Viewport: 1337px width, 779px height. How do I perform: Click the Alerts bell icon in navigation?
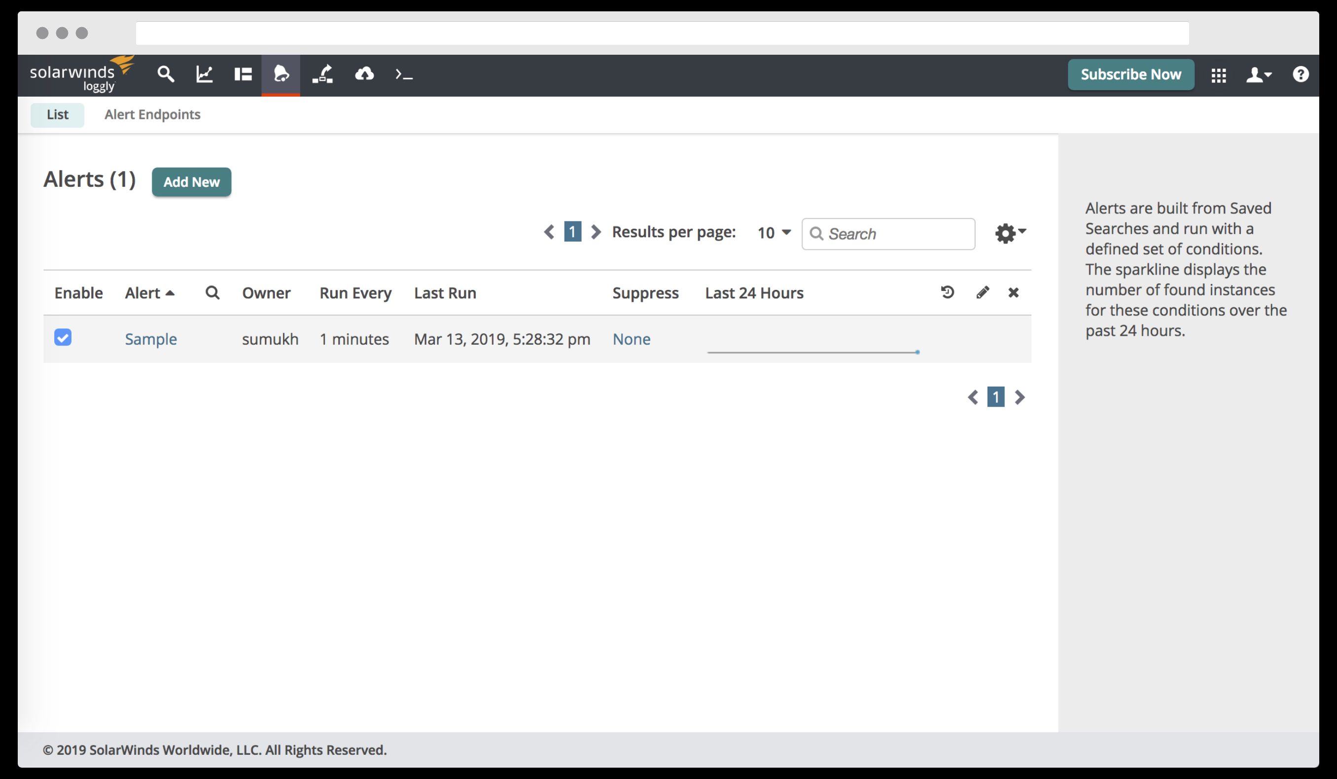click(281, 74)
